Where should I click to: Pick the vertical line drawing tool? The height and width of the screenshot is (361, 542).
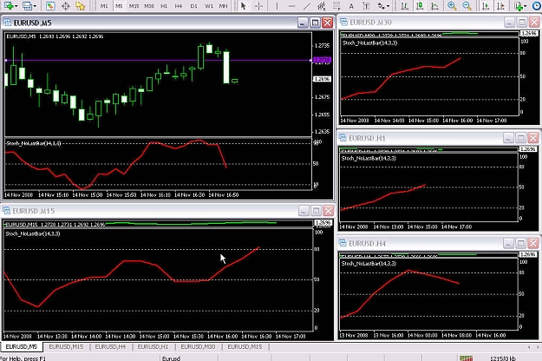[277, 6]
